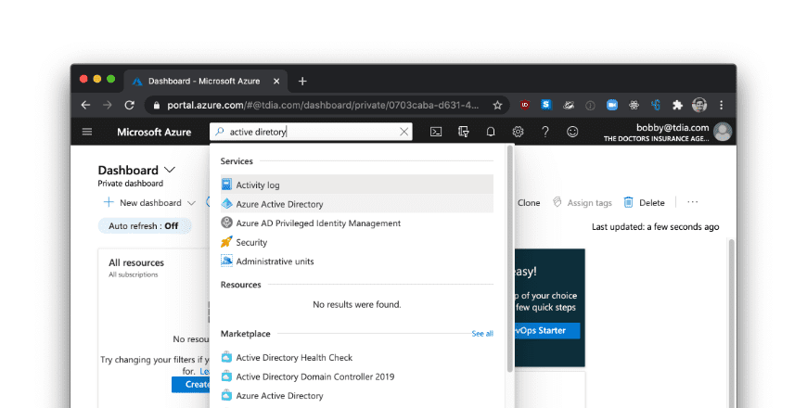Open Active Directory Health Check marketplace item
This screenshot has width=807, height=408.
(x=357, y=357)
